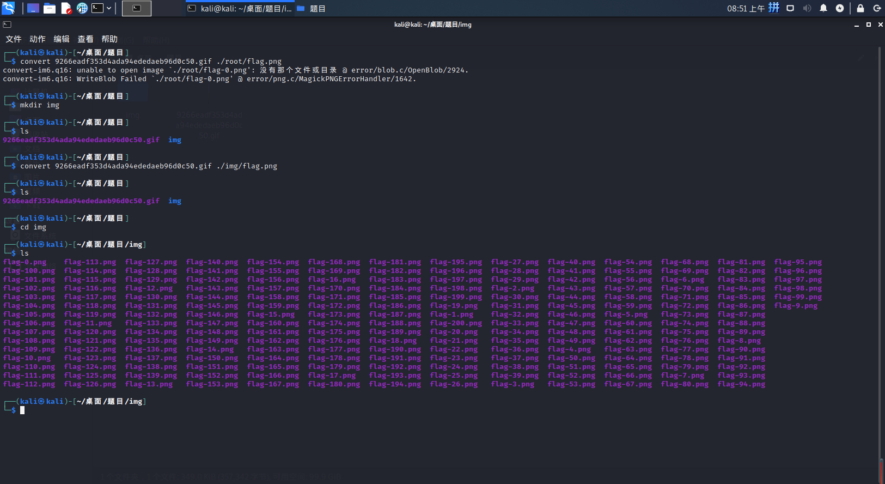Click the 'cd img' command text
Viewport: 885px width, 484px height.
[33, 227]
